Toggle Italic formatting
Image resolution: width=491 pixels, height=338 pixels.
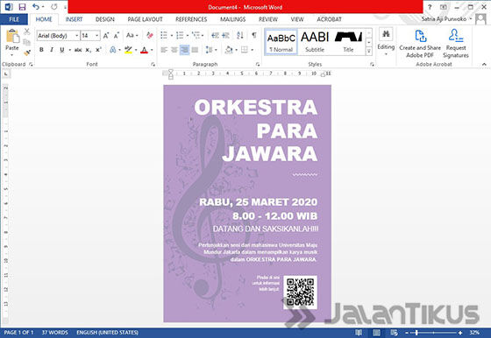(x=52, y=50)
